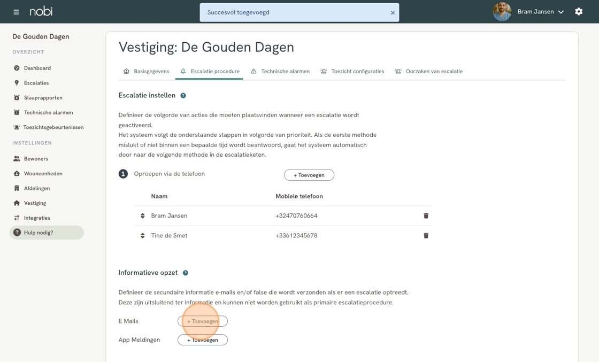The width and height of the screenshot is (599, 362).
Task: Open the settings gear icon
Action: [579, 12]
